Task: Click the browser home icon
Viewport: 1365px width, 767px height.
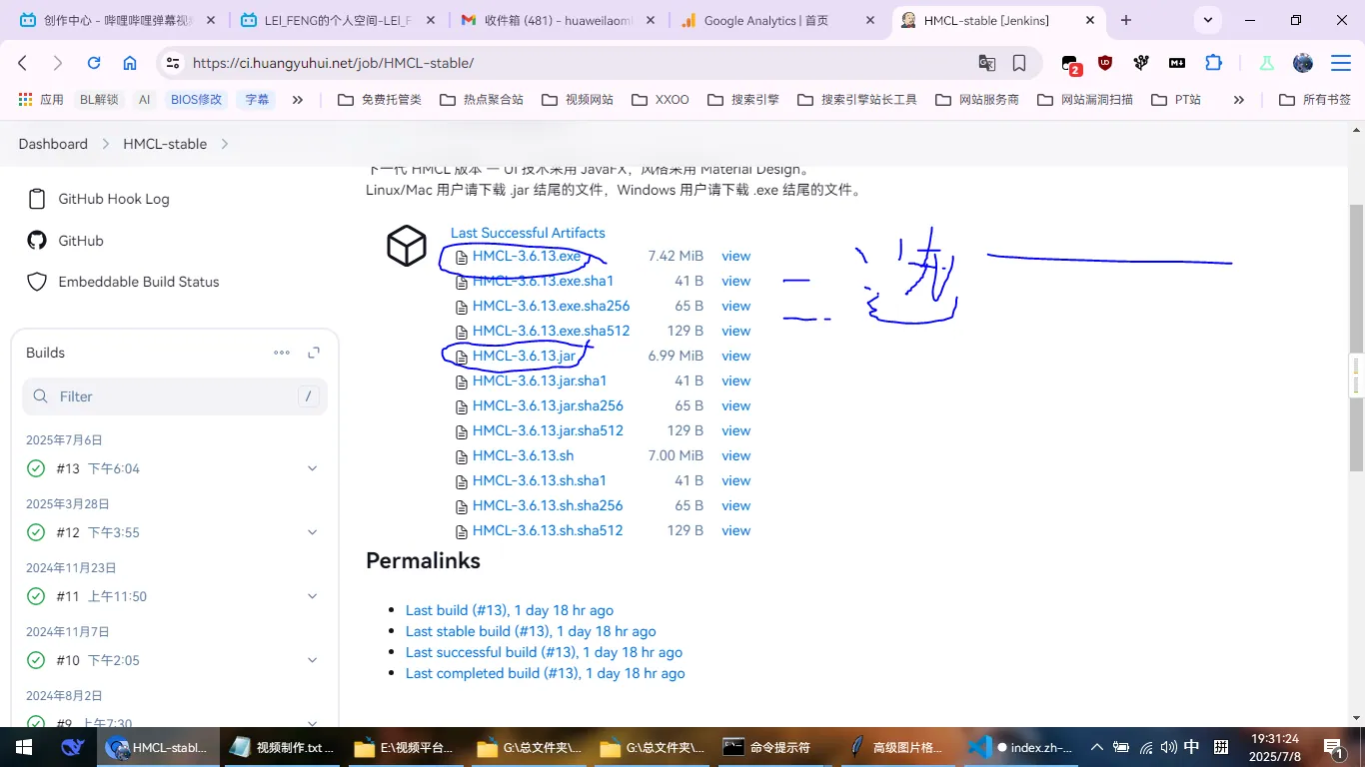Action: pos(130,63)
